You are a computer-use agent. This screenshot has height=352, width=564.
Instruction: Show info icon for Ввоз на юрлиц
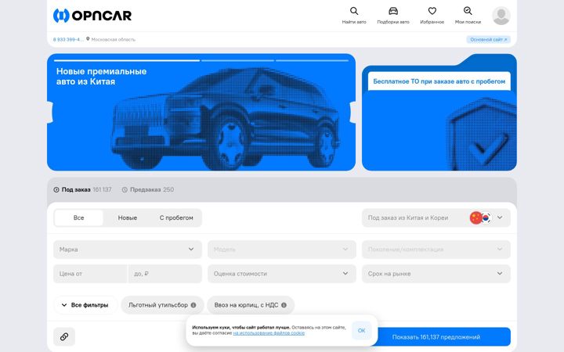click(284, 305)
